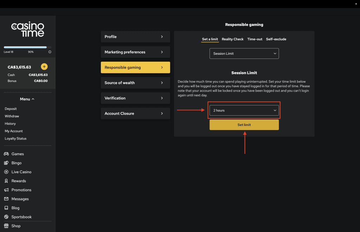Click the Set limit button
The height and width of the screenshot is (232, 360).
[244, 125]
